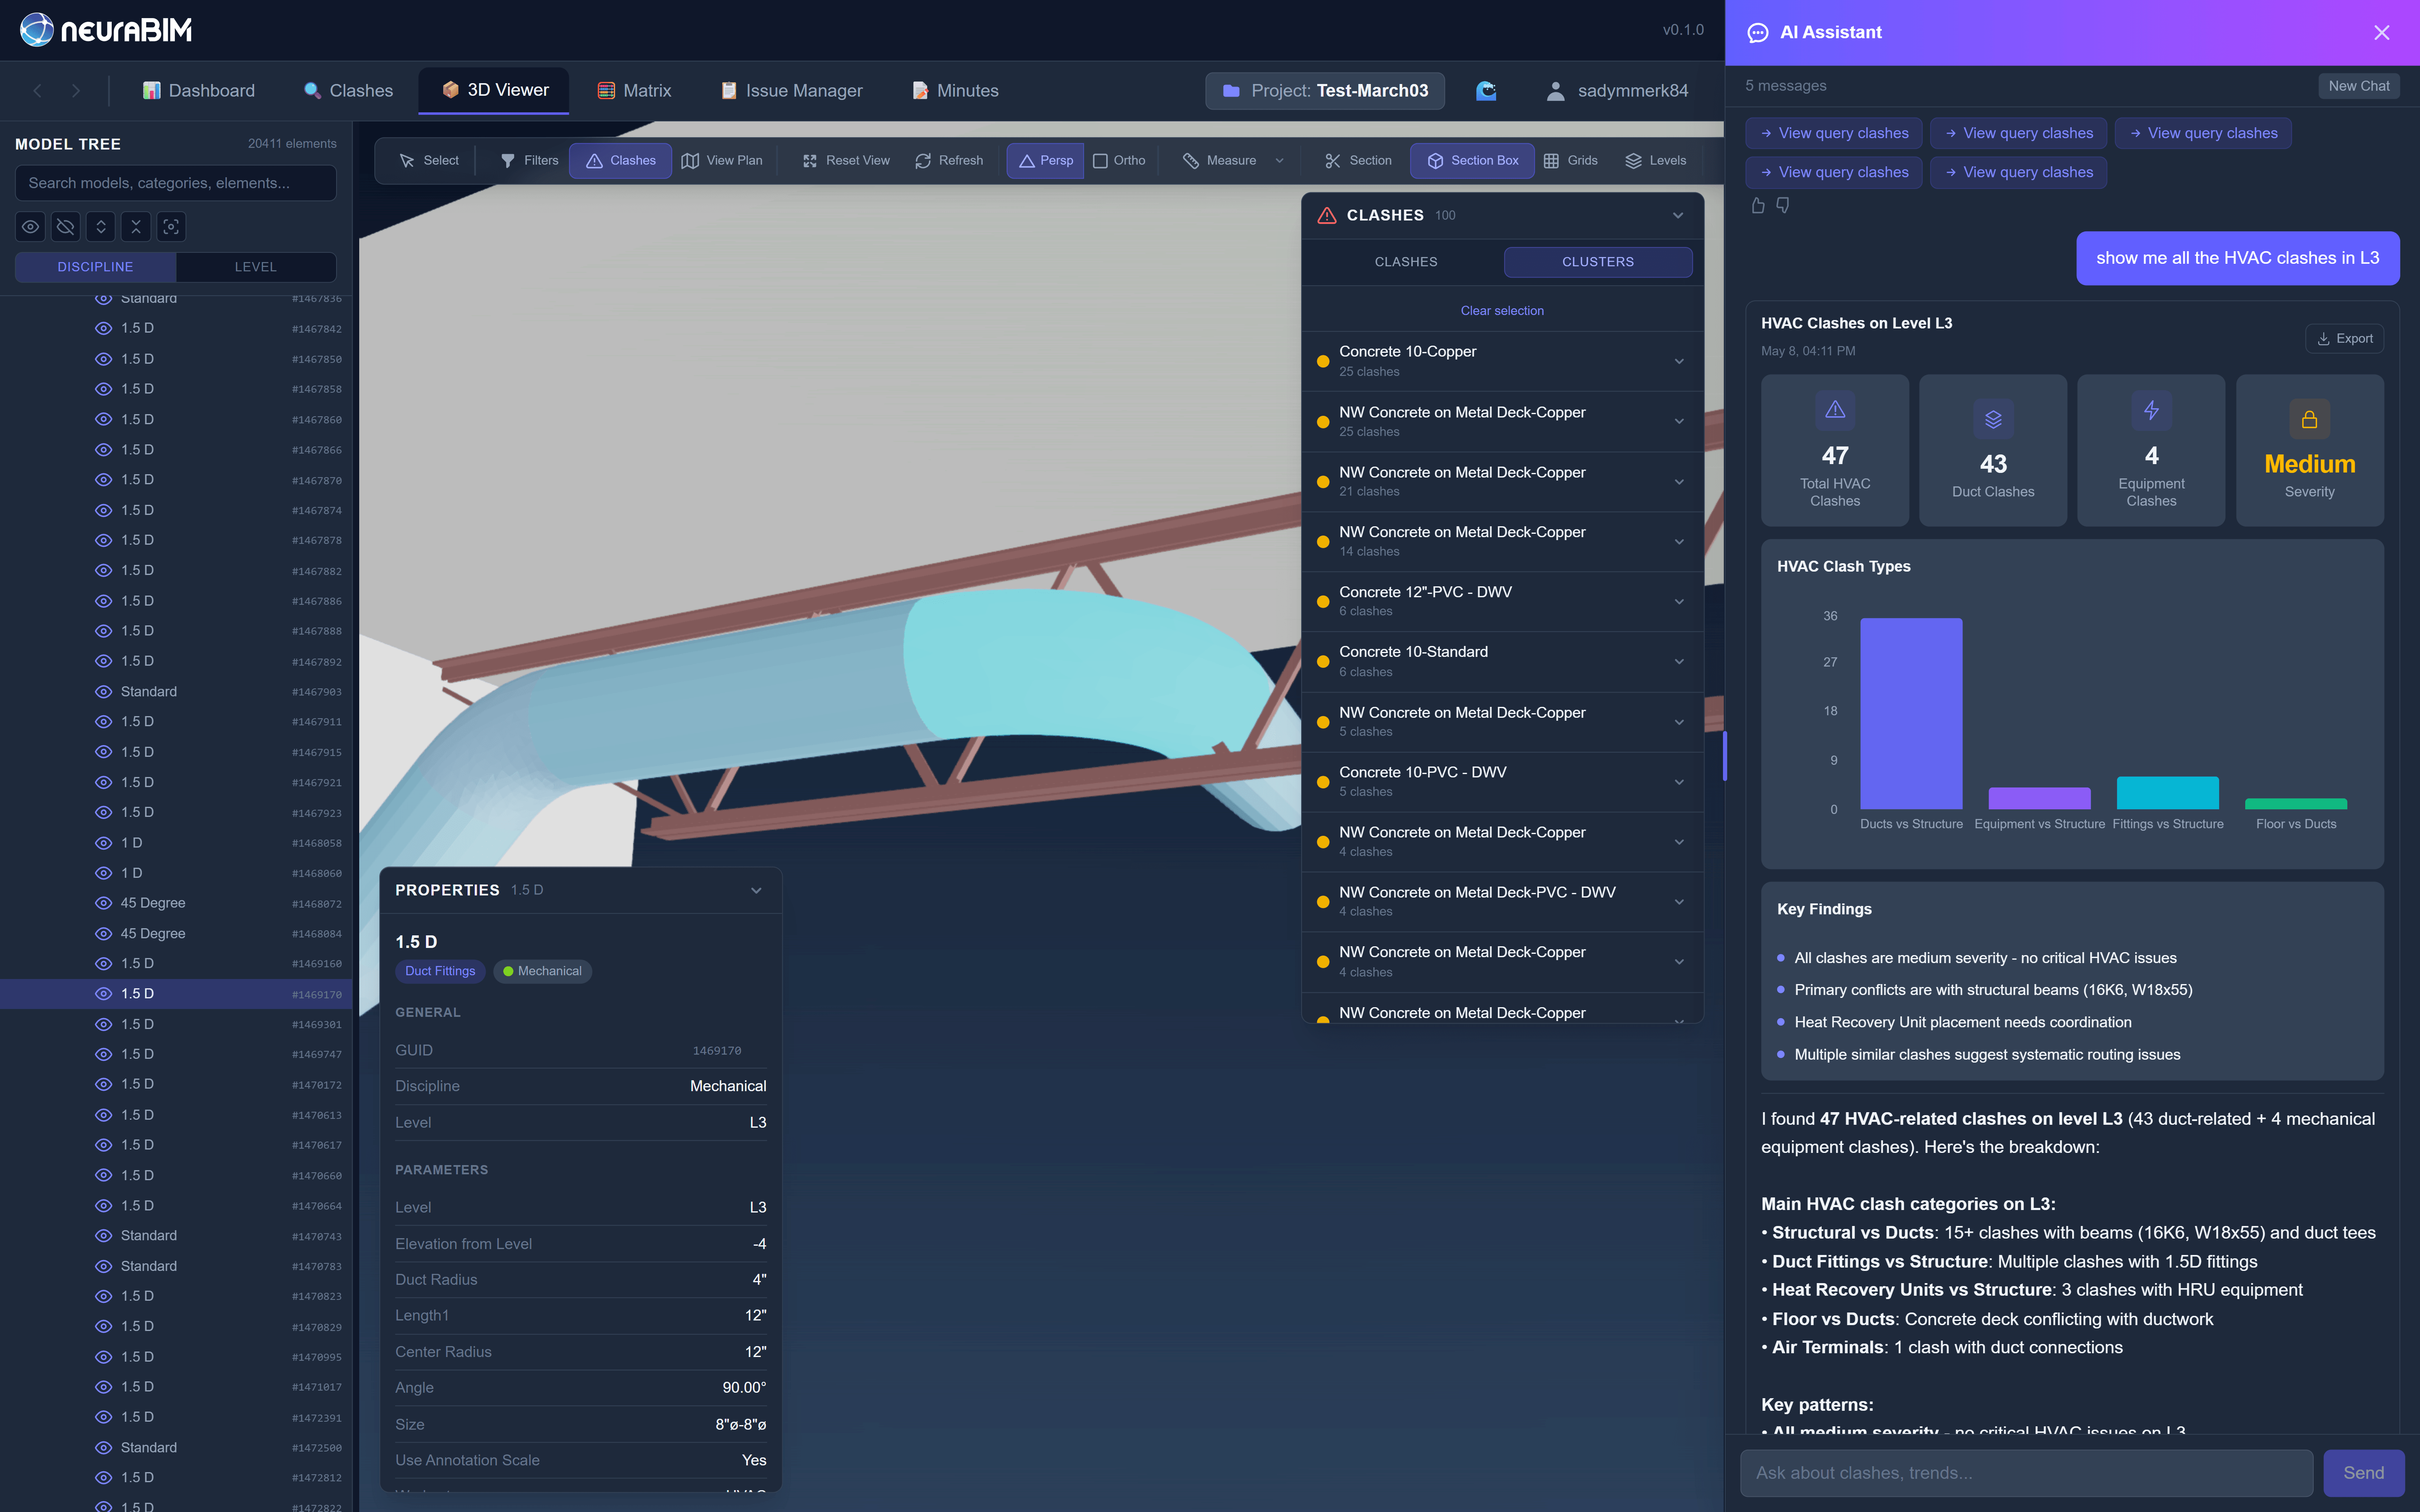Click focus selection icon in model tree
Screen dimensions: 2420x1512
tap(171, 227)
